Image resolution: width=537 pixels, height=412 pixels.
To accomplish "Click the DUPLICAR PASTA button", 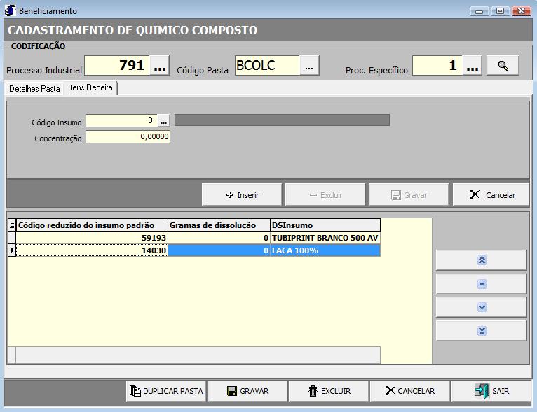I will [166, 391].
